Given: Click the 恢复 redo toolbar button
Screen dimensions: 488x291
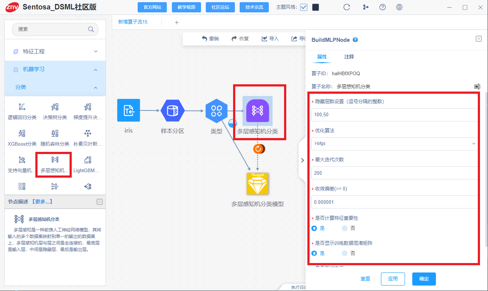Looking at the screenshot, I should [x=240, y=39].
